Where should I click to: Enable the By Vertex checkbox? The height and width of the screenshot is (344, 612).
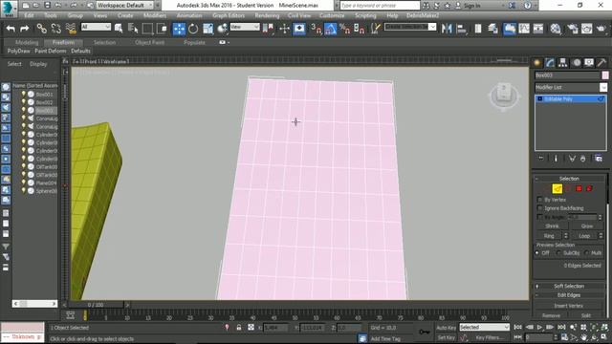540,200
